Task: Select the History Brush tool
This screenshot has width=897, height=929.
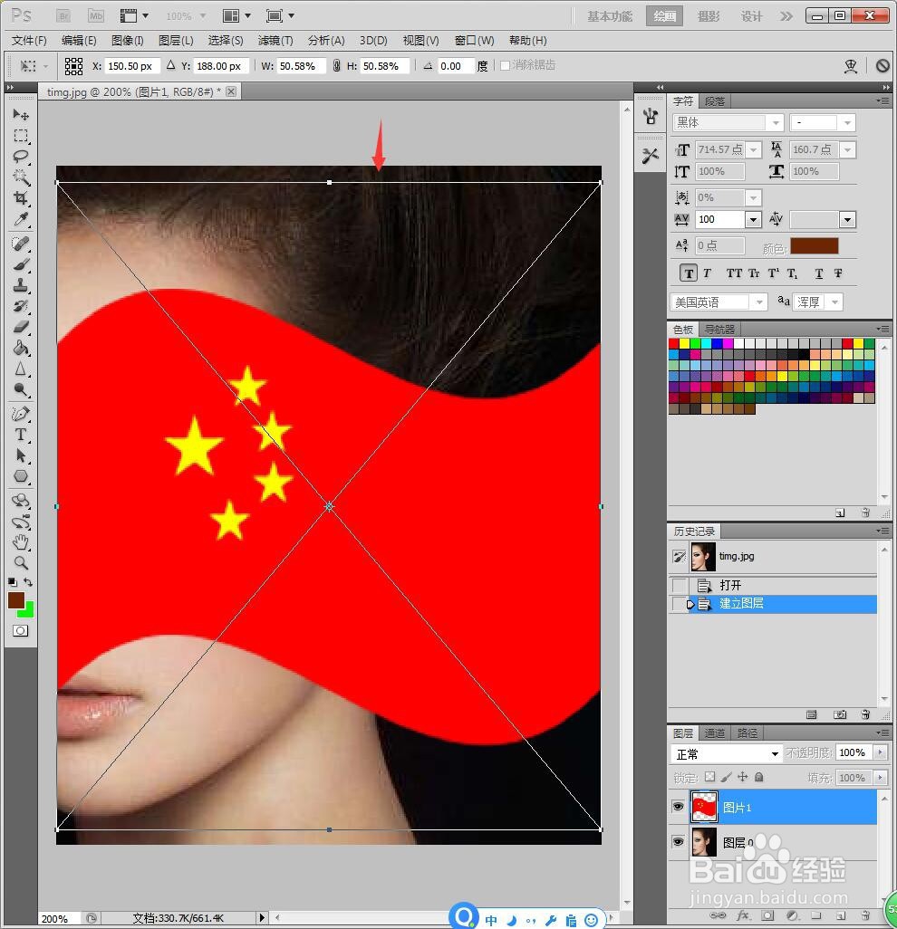Action: tap(21, 306)
